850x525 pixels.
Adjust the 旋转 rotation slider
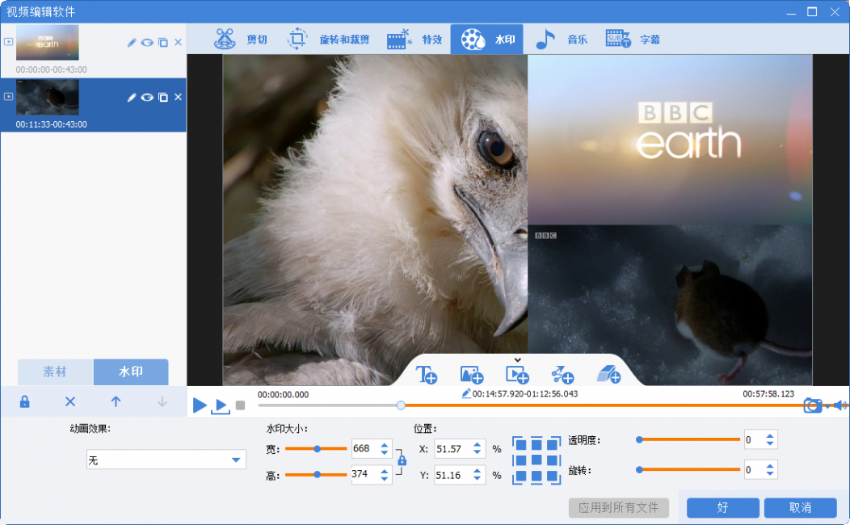(688, 470)
